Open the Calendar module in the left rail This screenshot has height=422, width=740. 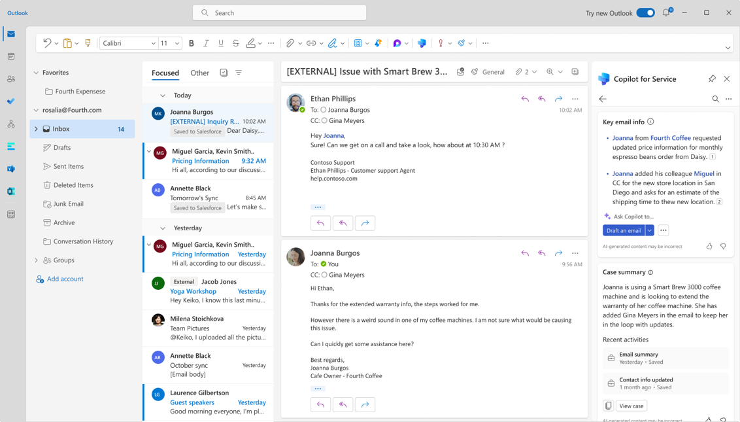(11, 56)
